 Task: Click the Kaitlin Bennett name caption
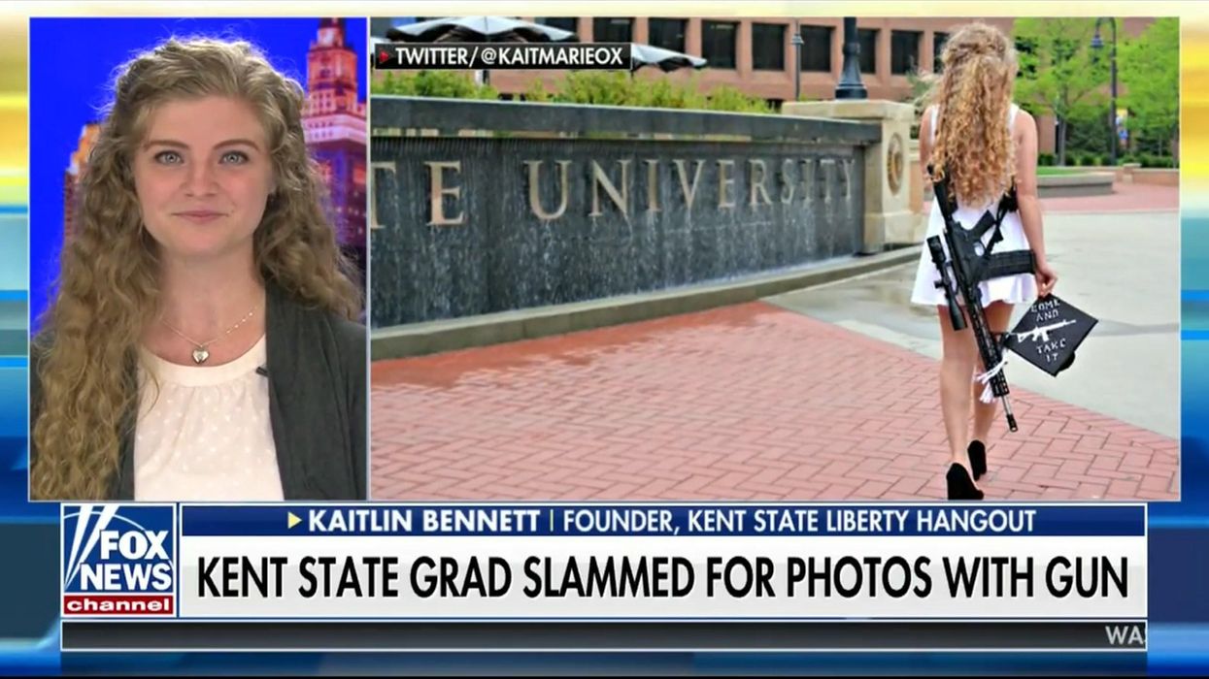coord(424,521)
